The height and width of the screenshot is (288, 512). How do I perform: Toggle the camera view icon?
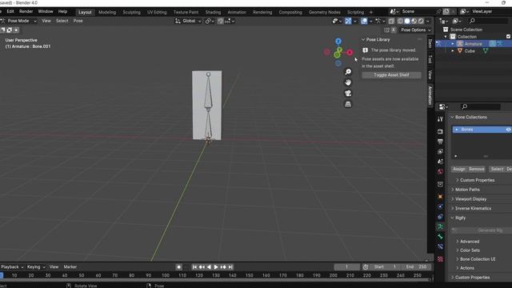click(x=348, y=94)
